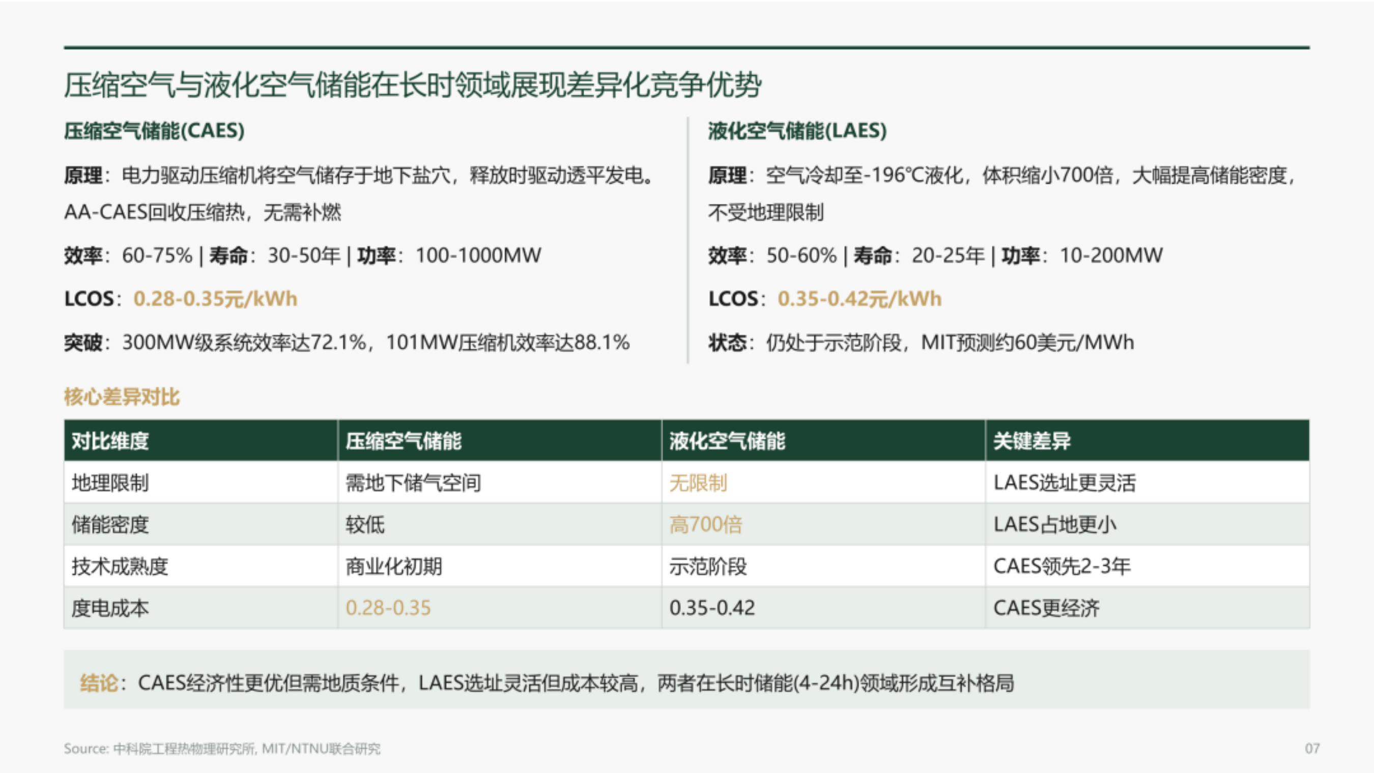Click the CAES LCOS value 0.28-0.35元/kWh
The width and height of the screenshot is (1374, 773).
(215, 299)
